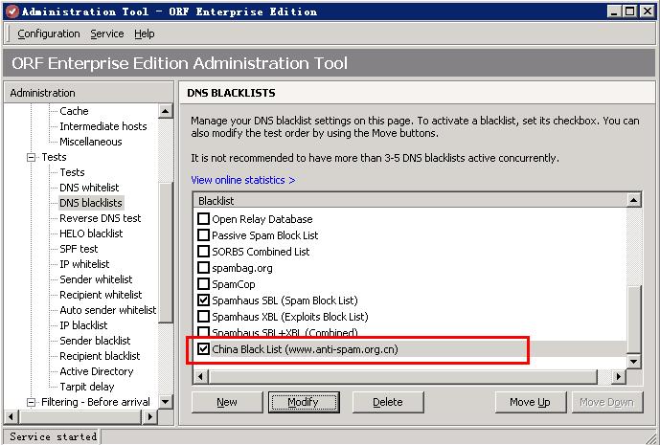
Task: Select Tarpit delay in the tree
Action: (x=87, y=387)
